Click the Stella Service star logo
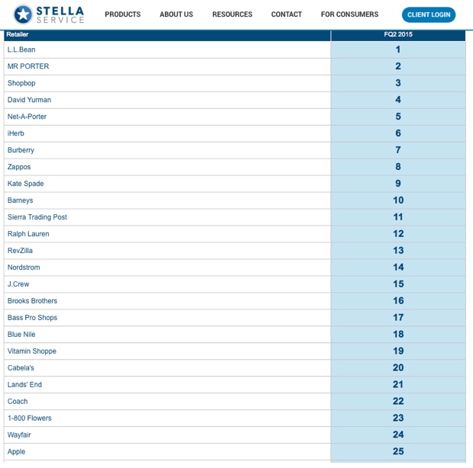Viewport: 473px width, 468px height. point(23,14)
